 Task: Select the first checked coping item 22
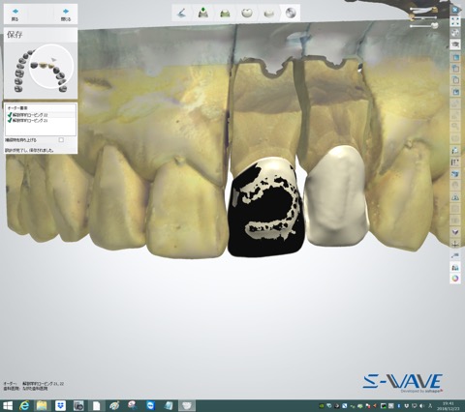pyautogui.click(x=29, y=115)
